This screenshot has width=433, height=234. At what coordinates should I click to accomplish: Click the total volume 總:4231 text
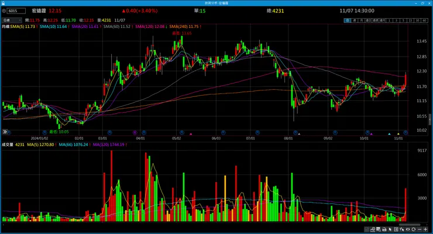click(x=276, y=11)
